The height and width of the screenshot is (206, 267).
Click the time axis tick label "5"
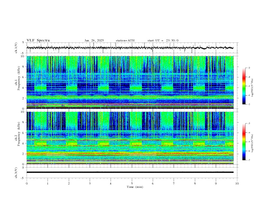pos(132,183)
